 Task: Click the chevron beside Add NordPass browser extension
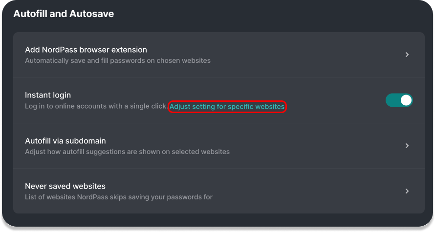(407, 55)
